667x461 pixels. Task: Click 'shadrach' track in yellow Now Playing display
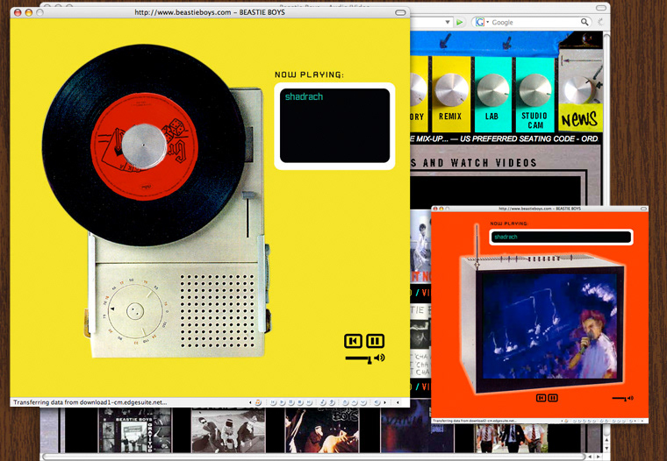pyautogui.click(x=304, y=97)
